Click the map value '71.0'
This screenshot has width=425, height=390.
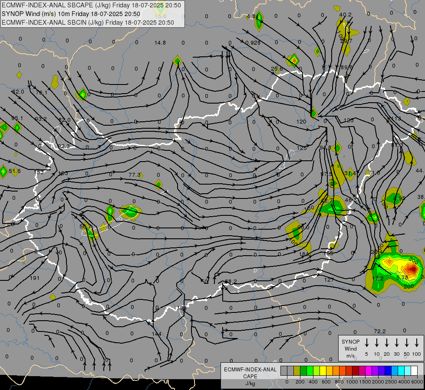[x=374, y=172]
